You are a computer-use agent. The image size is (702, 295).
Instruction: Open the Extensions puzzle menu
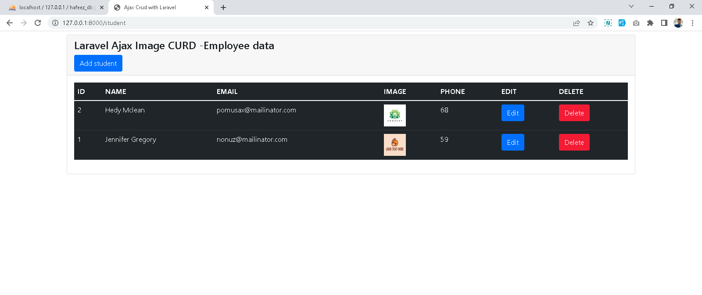pos(650,23)
